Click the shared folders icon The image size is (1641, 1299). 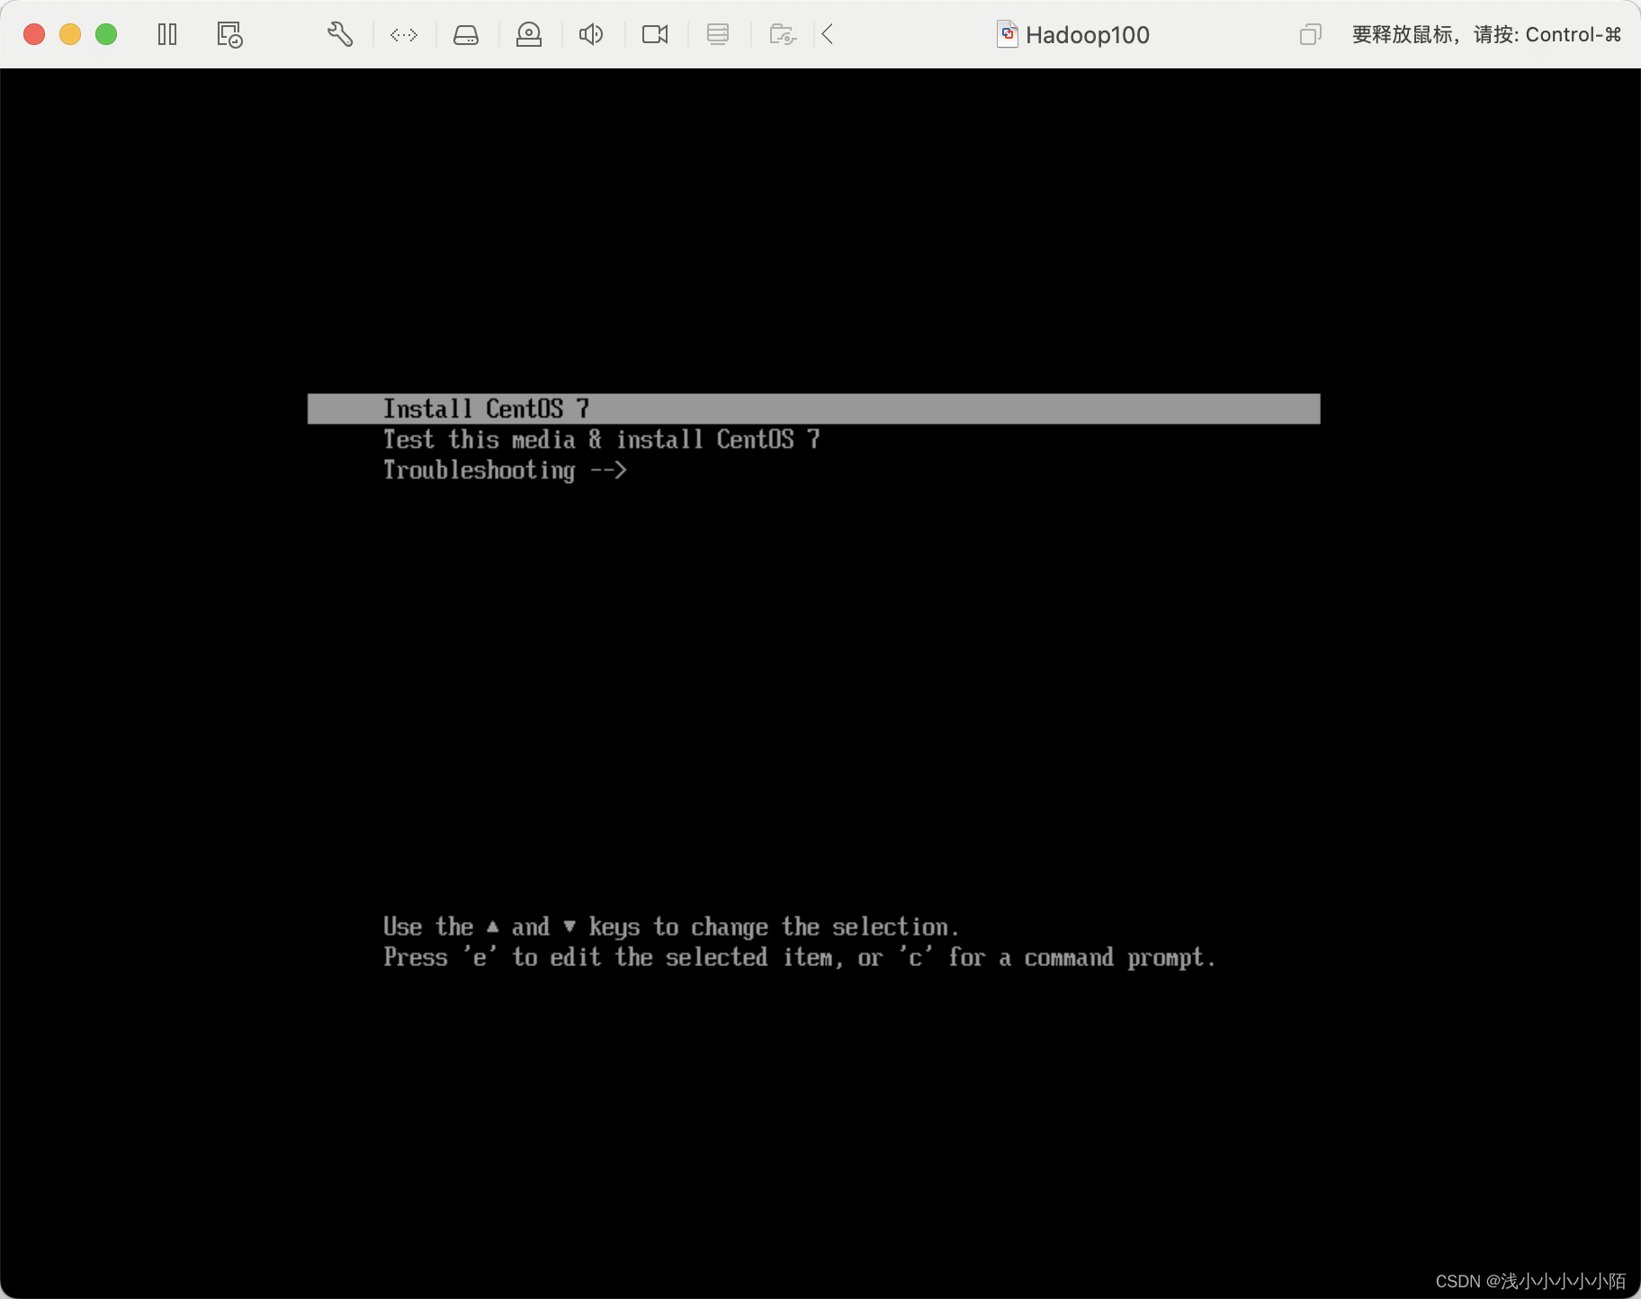coord(783,35)
